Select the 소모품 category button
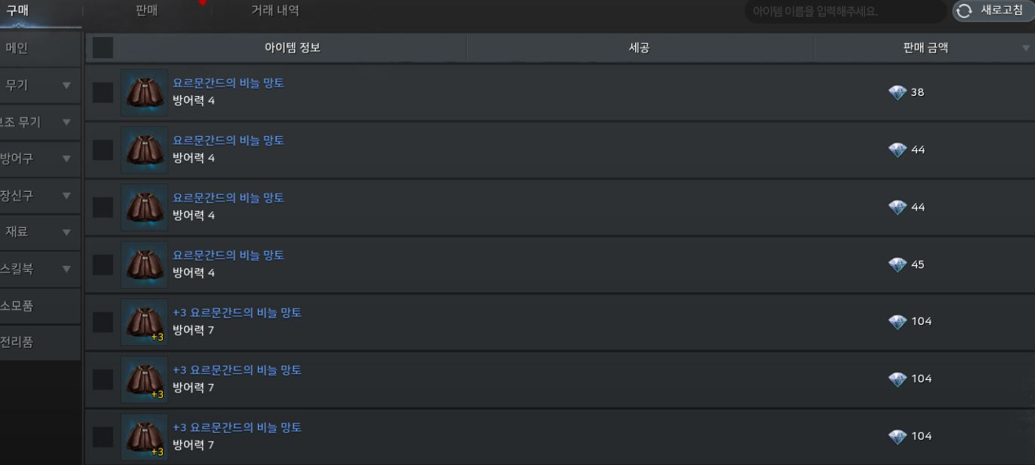Image resolution: width=1035 pixels, height=465 pixels. (x=40, y=306)
